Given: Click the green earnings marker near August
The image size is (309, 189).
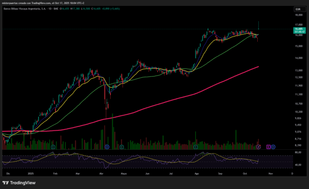Looking at the screenshot, I should (x=196, y=147).
